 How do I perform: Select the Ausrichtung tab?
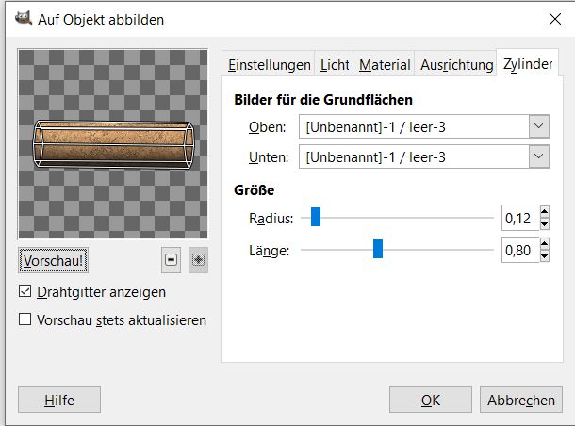tap(456, 64)
